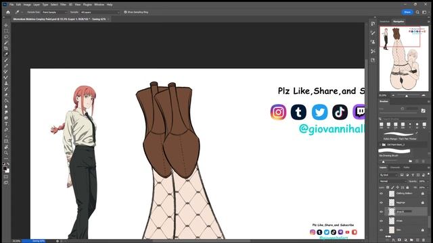Viewport: 433px width, 243px height.
Task: Click the Navigator zoom slider
Action: pos(407,96)
